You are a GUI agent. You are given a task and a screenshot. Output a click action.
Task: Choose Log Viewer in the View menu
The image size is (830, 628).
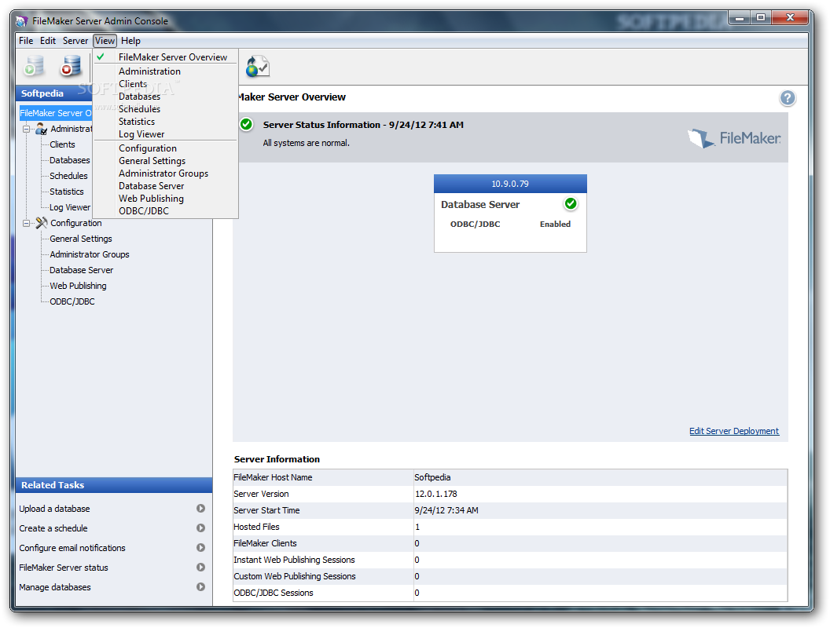(166, 134)
